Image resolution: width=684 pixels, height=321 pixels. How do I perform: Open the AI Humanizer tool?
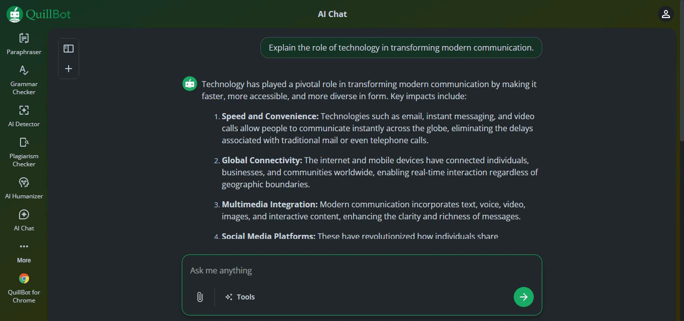(24, 188)
